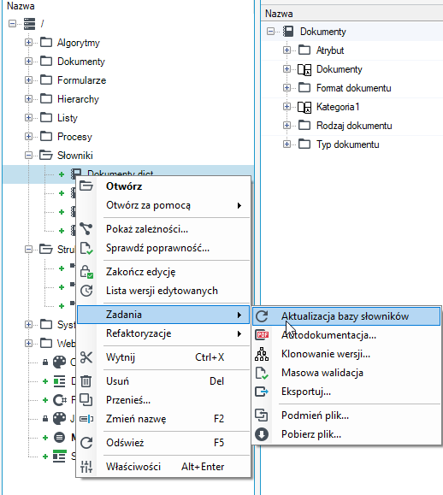443x495 pixels.
Task: Click the replace file icon beside Podmień plik
Action: 262,415
